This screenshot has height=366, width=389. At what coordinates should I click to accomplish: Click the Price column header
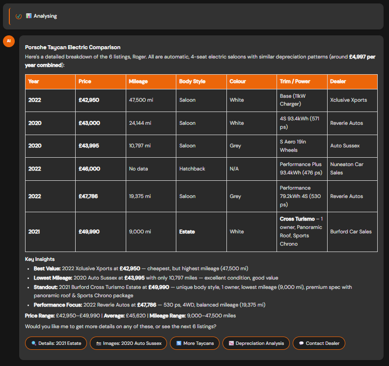101,82
